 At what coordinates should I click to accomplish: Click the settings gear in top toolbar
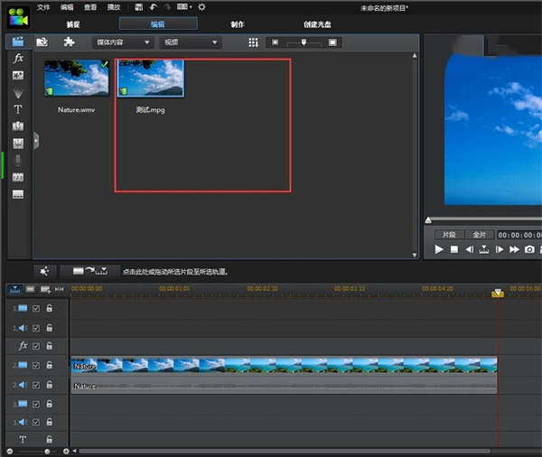[201, 7]
